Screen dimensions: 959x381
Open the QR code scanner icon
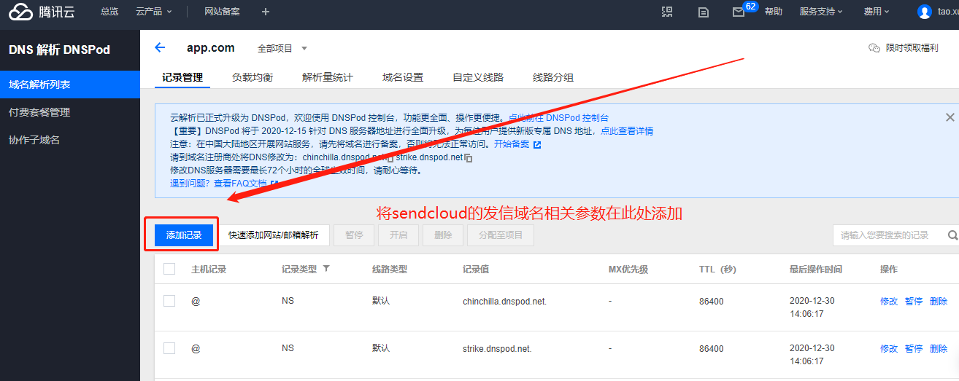[667, 12]
